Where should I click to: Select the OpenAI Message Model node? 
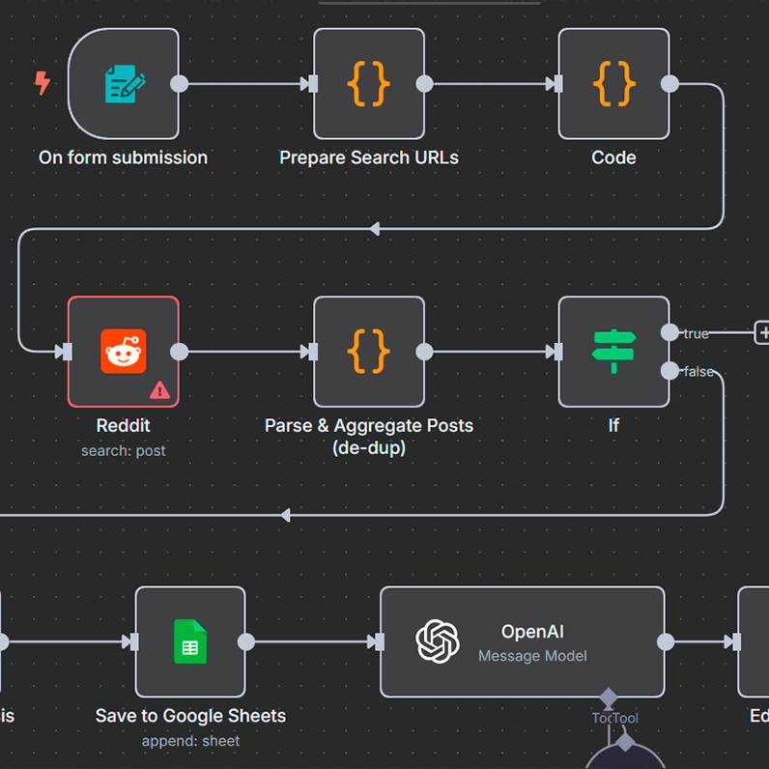point(523,641)
